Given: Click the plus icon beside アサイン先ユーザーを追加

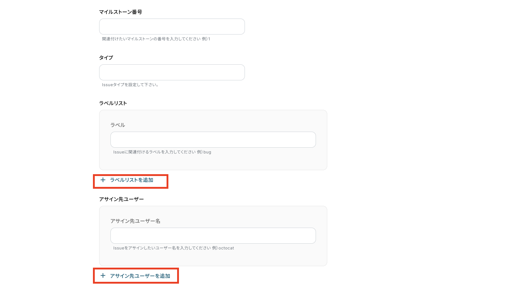Looking at the screenshot, I should tap(103, 276).
